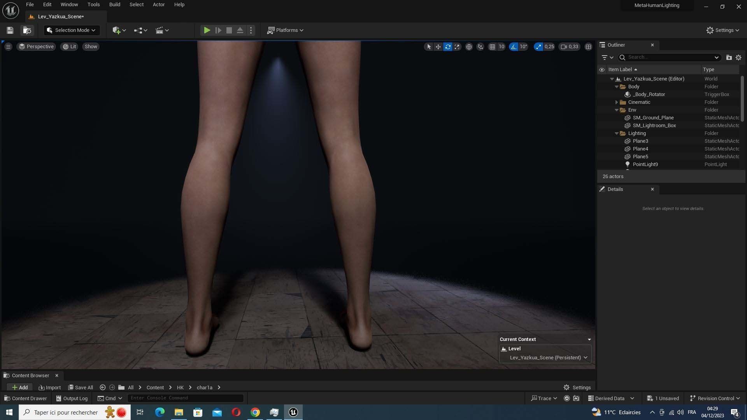This screenshot has height=420, width=747.
Task: Create new folder in Outliner
Action: coord(729,57)
